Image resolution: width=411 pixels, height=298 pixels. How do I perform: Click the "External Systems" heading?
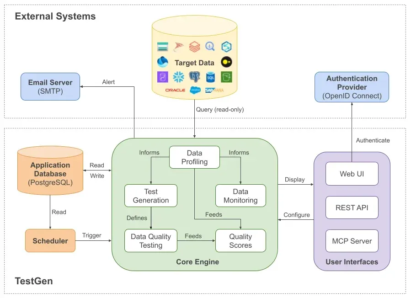coord(55,16)
